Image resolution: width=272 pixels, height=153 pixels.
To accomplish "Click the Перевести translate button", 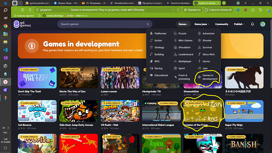I will point(192,10).
